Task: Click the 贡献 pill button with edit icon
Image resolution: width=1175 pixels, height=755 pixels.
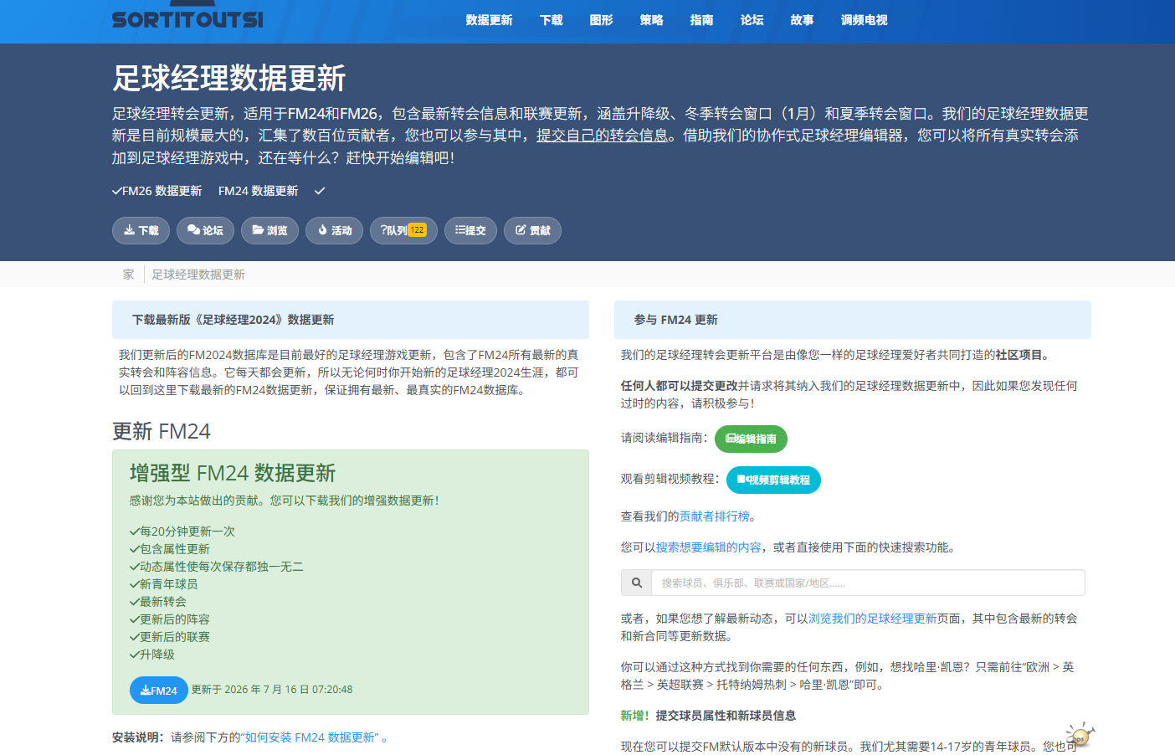Action: [532, 230]
